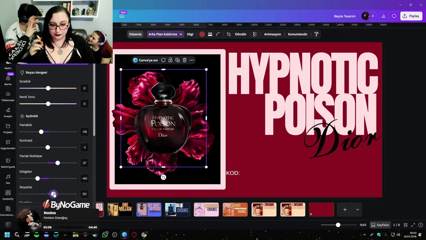The height and width of the screenshot is (240, 426).
Task: Click the Paylaş share button
Action: point(411,16)
